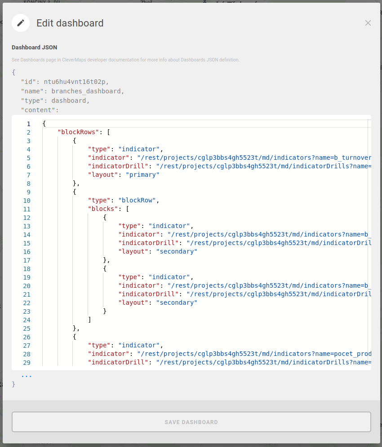
Task: Select line number 14 in the gutter
Action: tap(27, 235)
